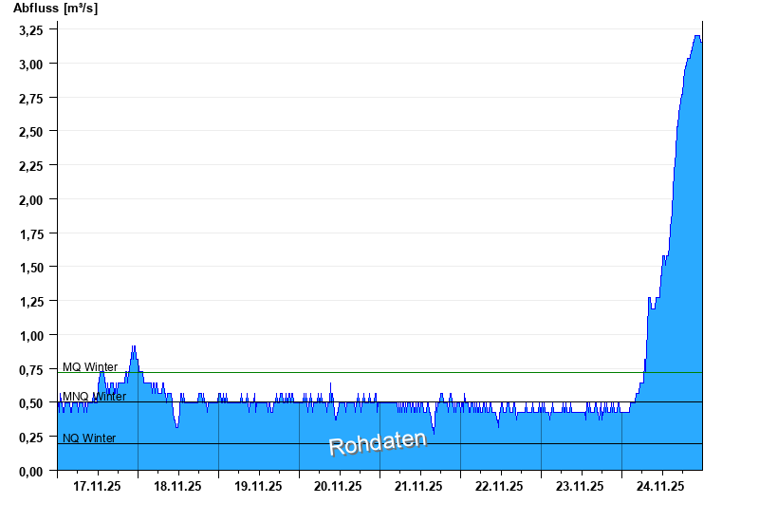
Task: Click the 0,00 y-axis origin label
Action: click(x=31, y=471)
